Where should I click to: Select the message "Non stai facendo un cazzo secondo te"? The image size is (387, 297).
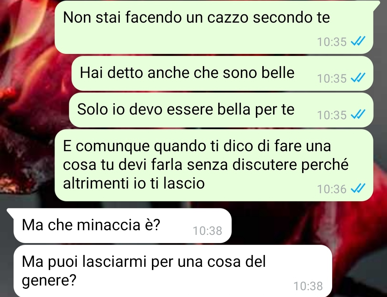214,27
